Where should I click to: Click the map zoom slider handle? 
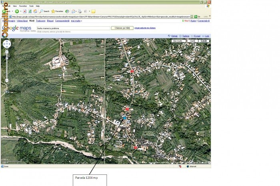click(x=7, y=58)
